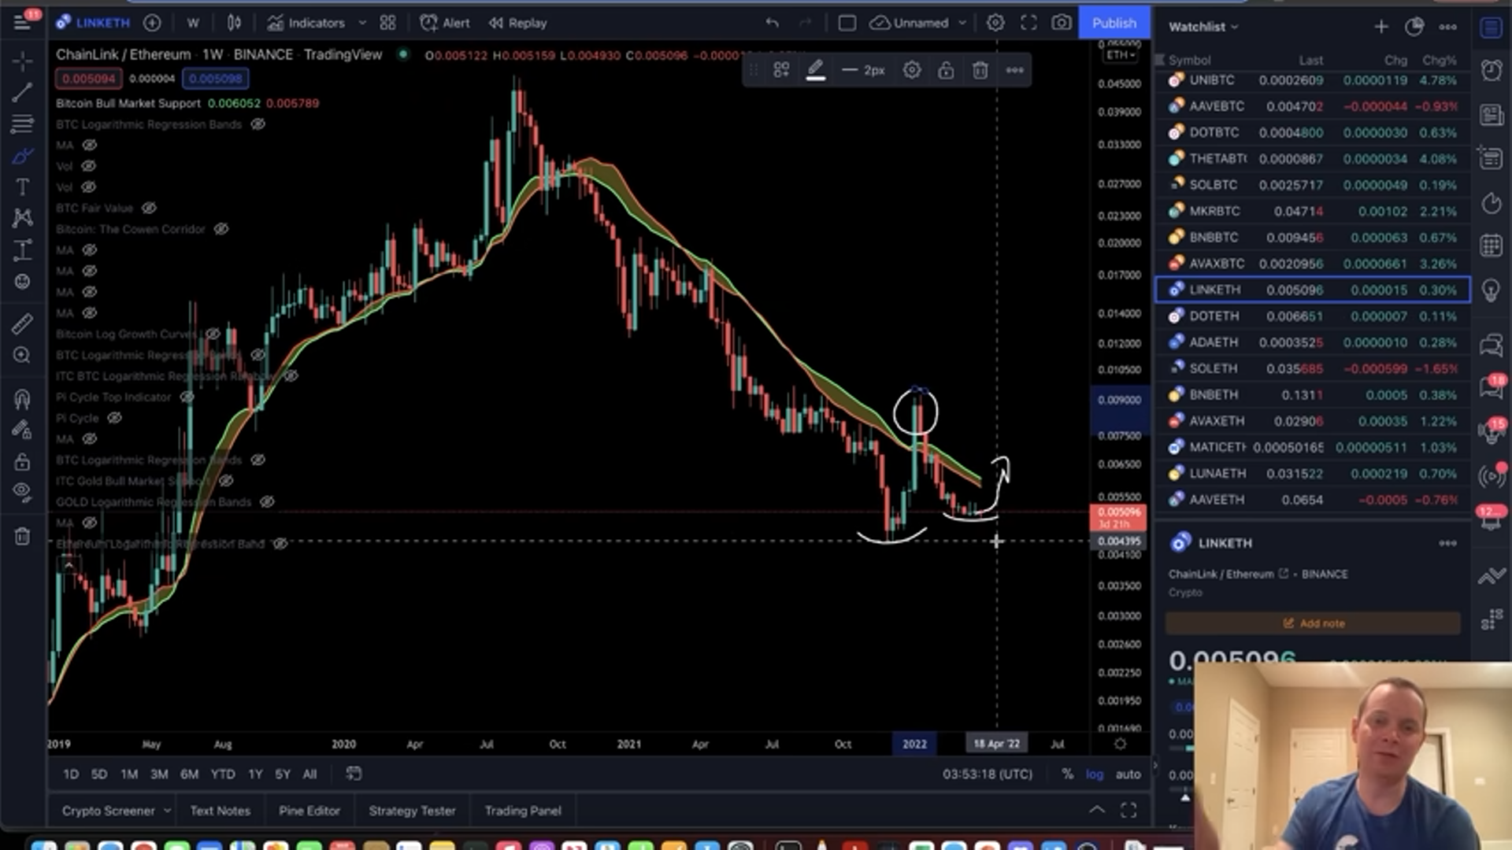Select the layout rectangle button
Viewport: 1512px width, 850px height.
click(847, 23)
